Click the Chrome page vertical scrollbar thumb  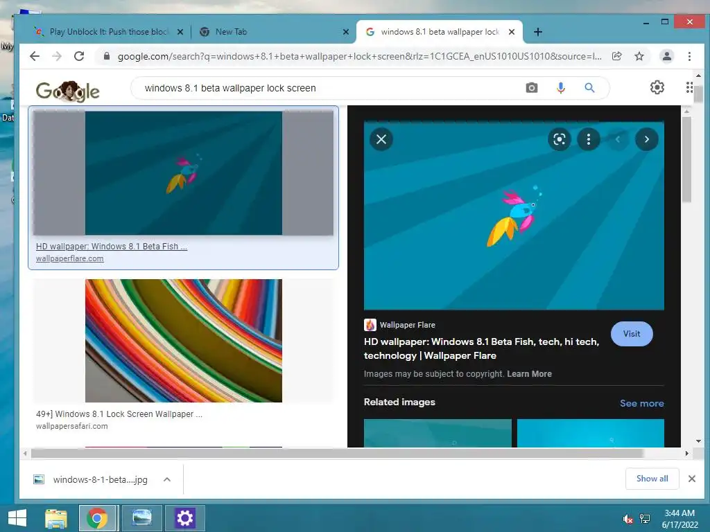pos(698,94)
